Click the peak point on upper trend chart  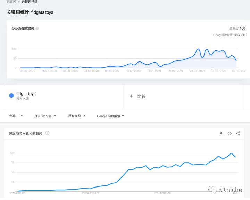point(198,49)
